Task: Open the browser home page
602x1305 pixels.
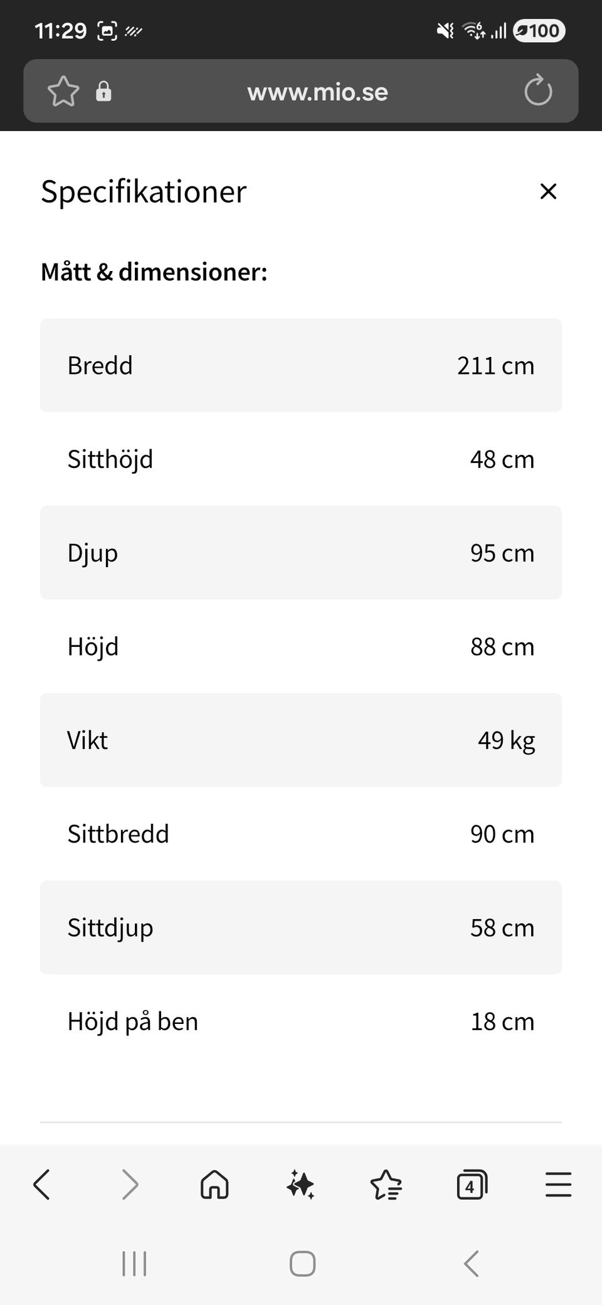Action: pyautogui.click(x=214, y=1185)
